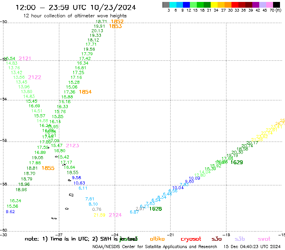This screenshot has width=285, height=250.
Task: Click the "-21" longitude axis label
Action: point(170,235)
